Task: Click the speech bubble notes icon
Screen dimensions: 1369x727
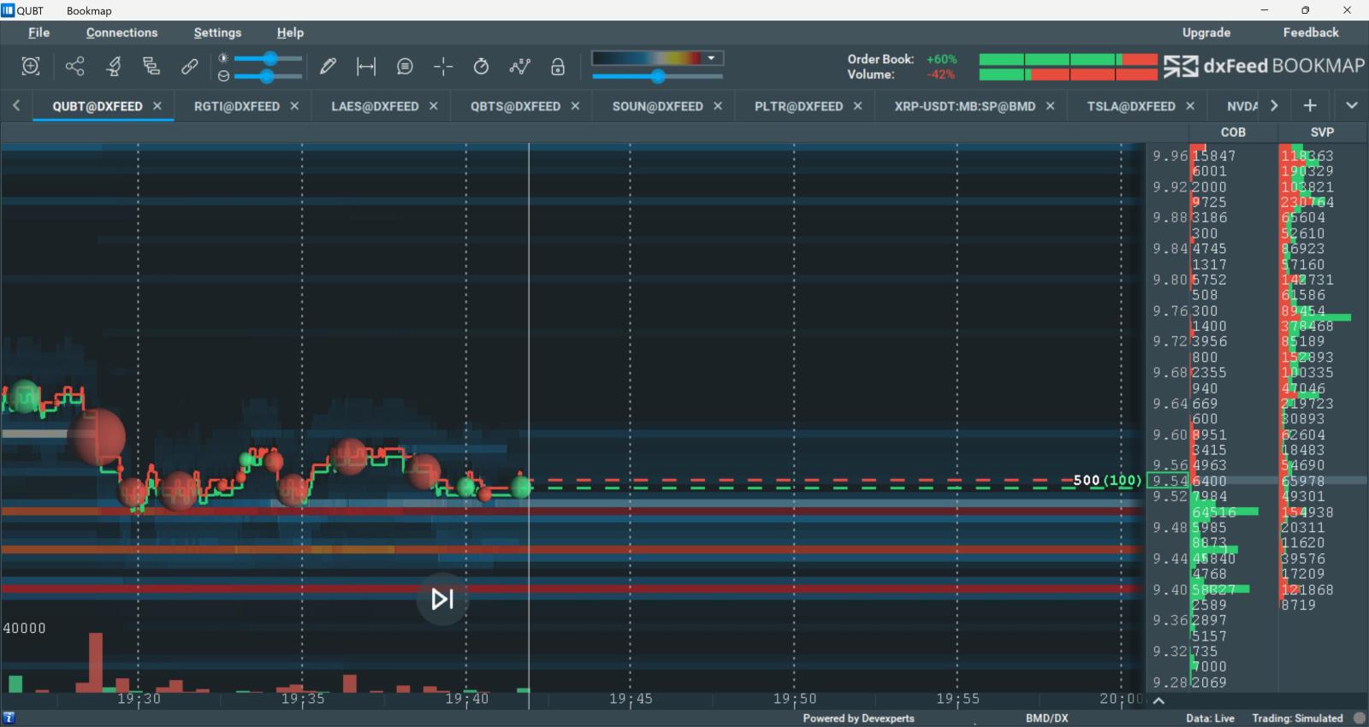Action: pyautogui.click(x=405, y=66)
